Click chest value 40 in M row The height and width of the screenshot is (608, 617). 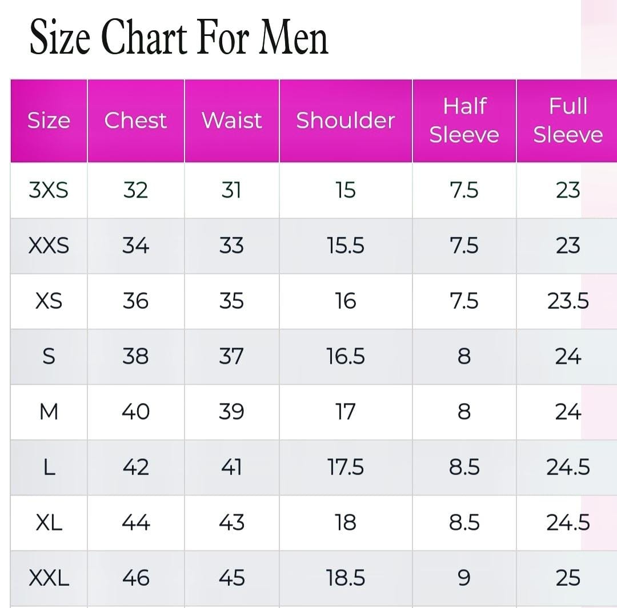[135, 412]
